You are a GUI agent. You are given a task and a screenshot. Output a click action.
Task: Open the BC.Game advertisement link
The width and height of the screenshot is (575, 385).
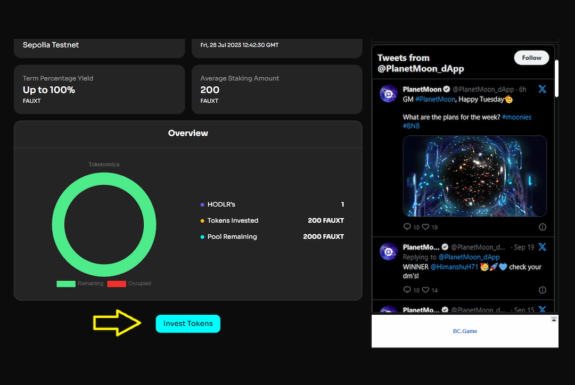click(465, 331)
